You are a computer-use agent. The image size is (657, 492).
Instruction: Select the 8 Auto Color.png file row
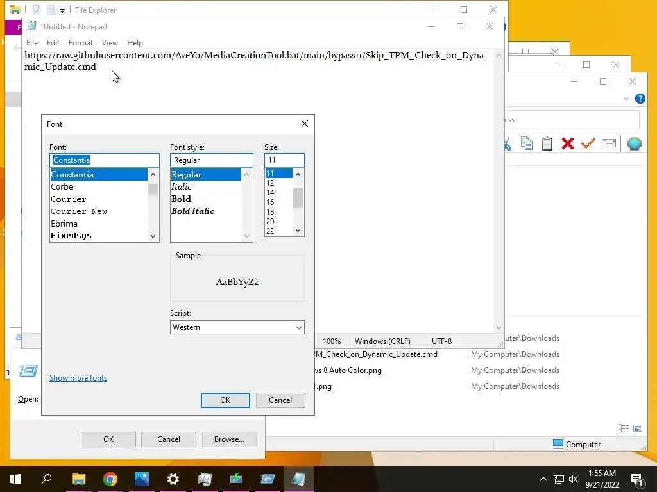tap(436, 370)
